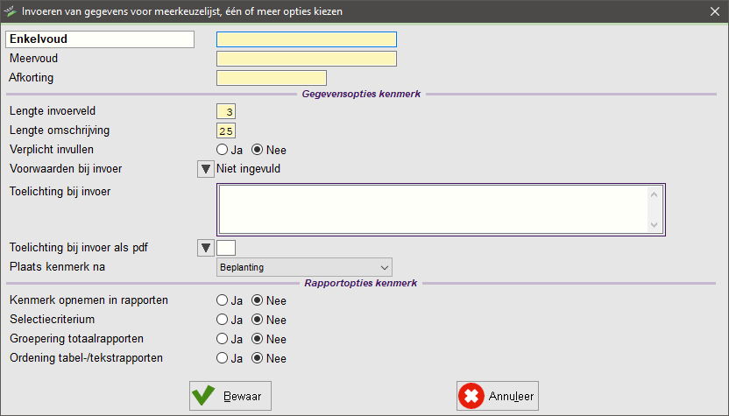Image resolution: width=729 pixels, height=416 pixels.
Task: Open the Toelichting bij invoer als pdf arrow
Action: click(206, 248)
